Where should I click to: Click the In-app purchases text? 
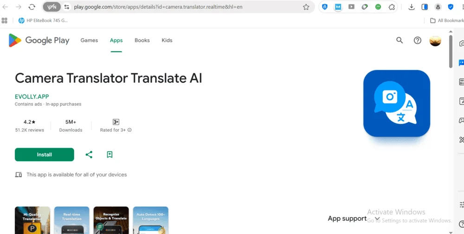pos(64,104)
